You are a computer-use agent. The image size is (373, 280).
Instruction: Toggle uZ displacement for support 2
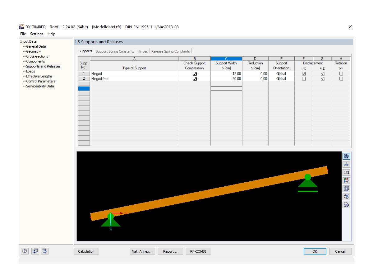[x=323, y=79]
